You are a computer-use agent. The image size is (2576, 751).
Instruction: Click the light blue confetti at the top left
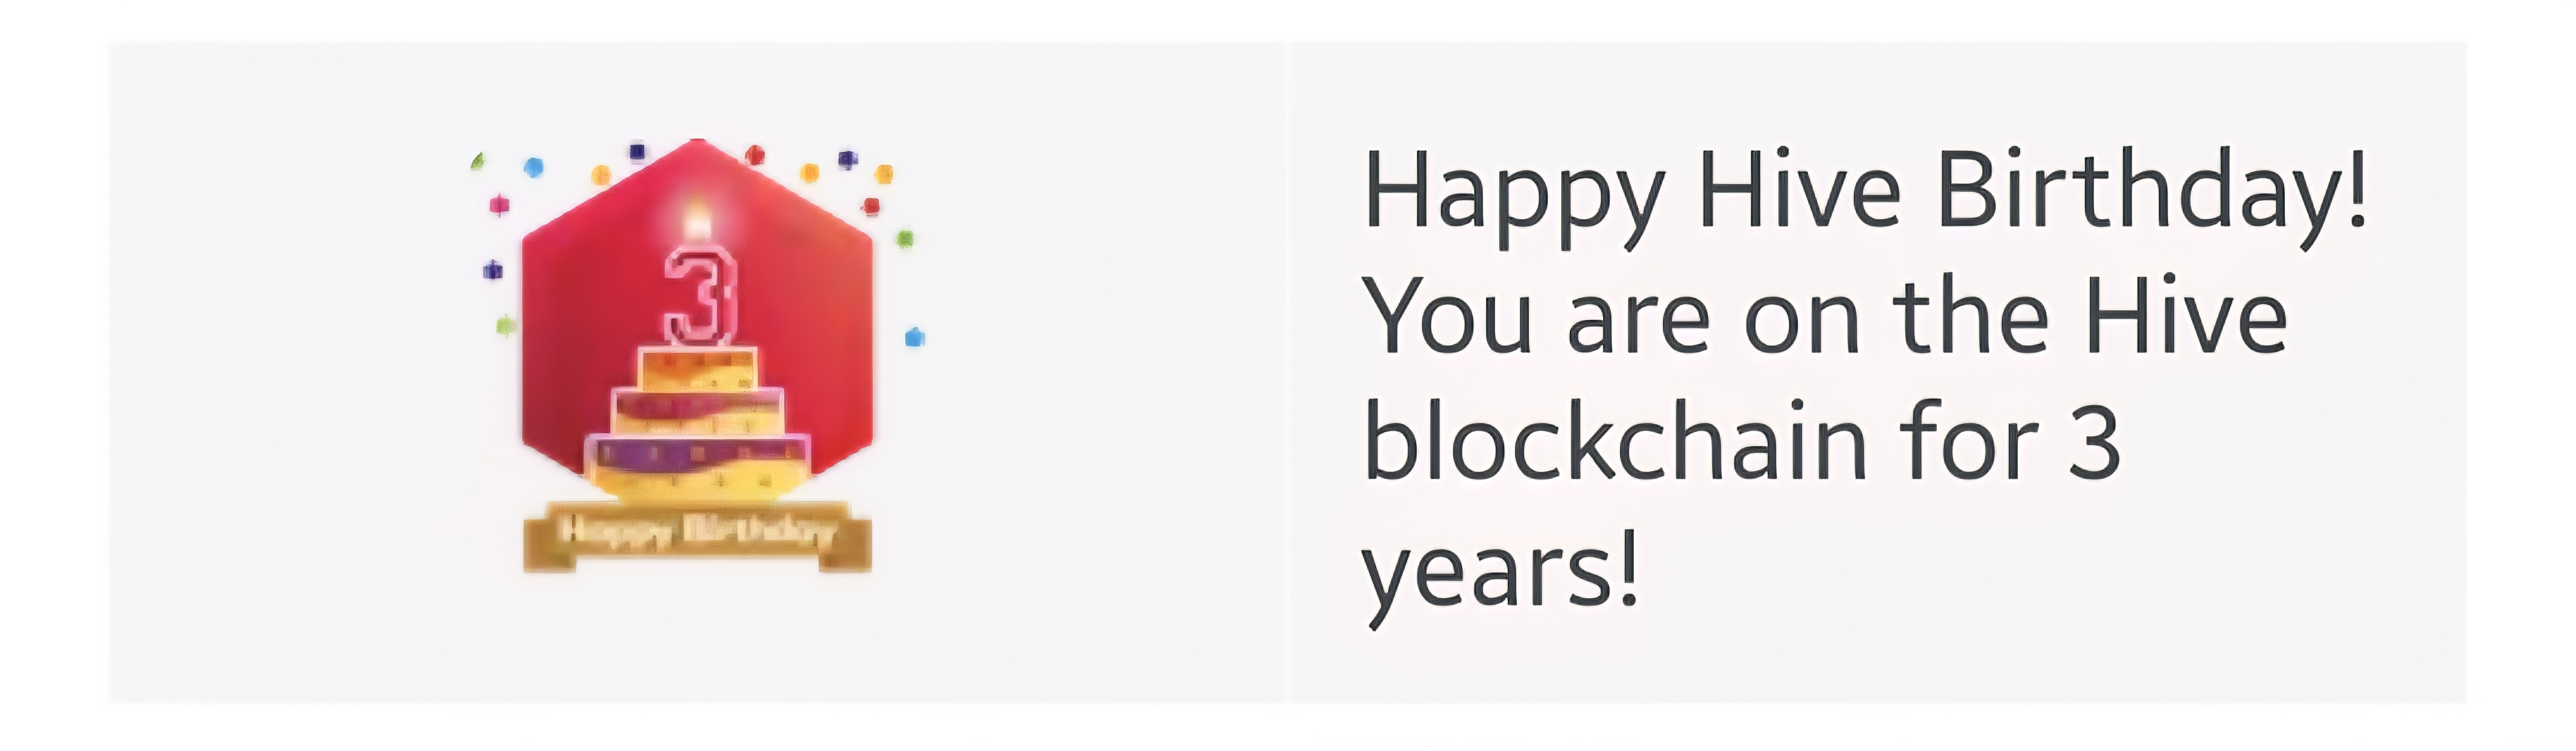(x=534, y=167)
